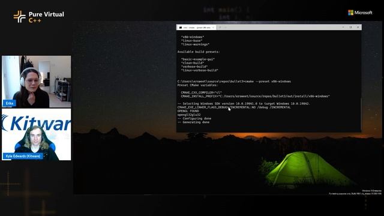Click the "Preset CMake variables:" line
This screenshot has height=216, width=384.
coord(197,85)
